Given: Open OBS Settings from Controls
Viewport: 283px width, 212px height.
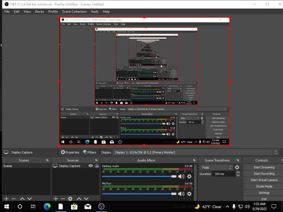Looking at the screenshot, I should [264, 193].
